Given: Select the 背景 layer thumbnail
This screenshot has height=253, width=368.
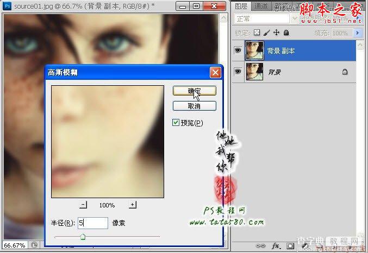Looking at the screenshot, I should (254, 72).
